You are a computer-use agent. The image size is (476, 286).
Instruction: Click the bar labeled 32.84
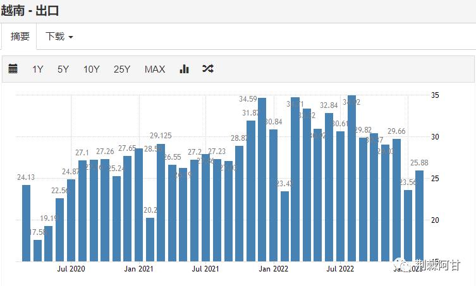point(329,187)
